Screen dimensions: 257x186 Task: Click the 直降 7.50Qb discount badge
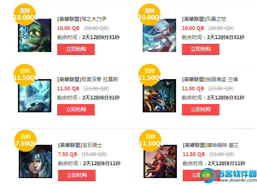25,141
